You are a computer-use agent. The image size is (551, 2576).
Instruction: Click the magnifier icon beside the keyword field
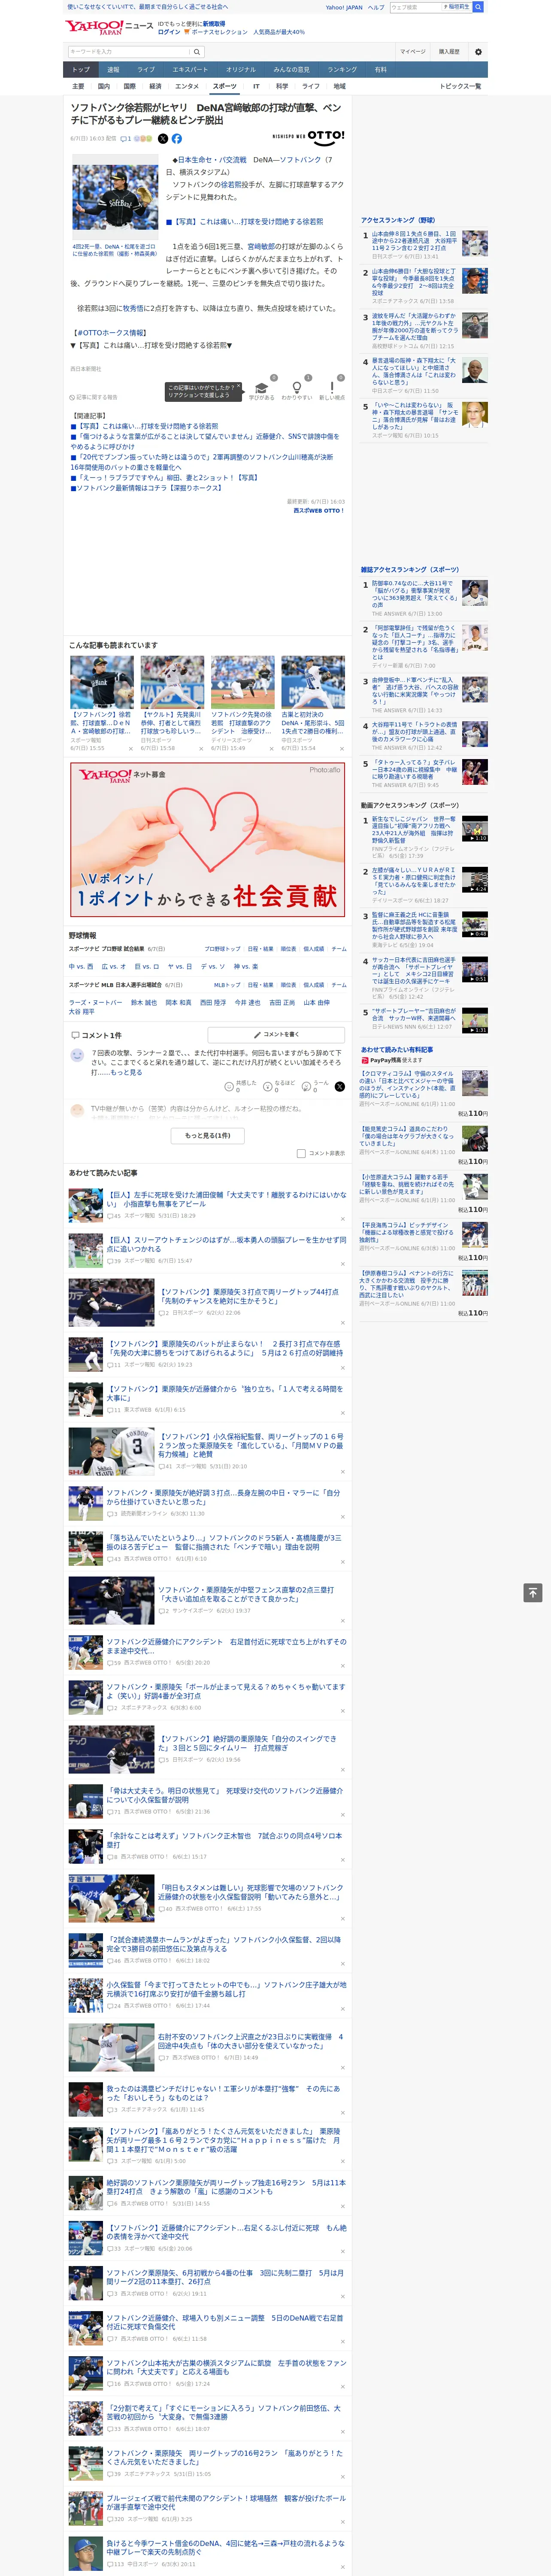(197, 52)
